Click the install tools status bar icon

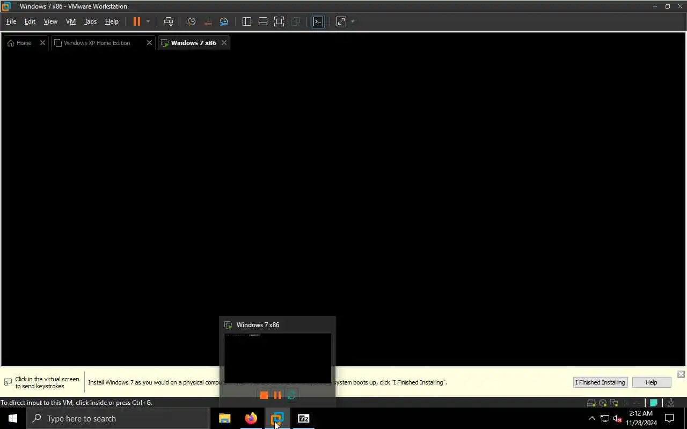click(671, 403)
